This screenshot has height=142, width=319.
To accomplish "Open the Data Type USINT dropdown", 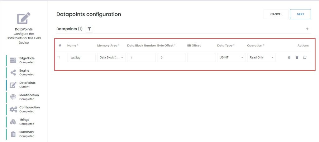I will pyautogui.click(x=231, y=58).
